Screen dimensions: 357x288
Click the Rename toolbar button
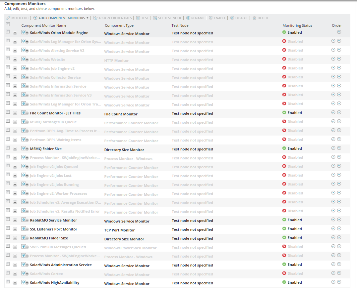coord(195,18)
